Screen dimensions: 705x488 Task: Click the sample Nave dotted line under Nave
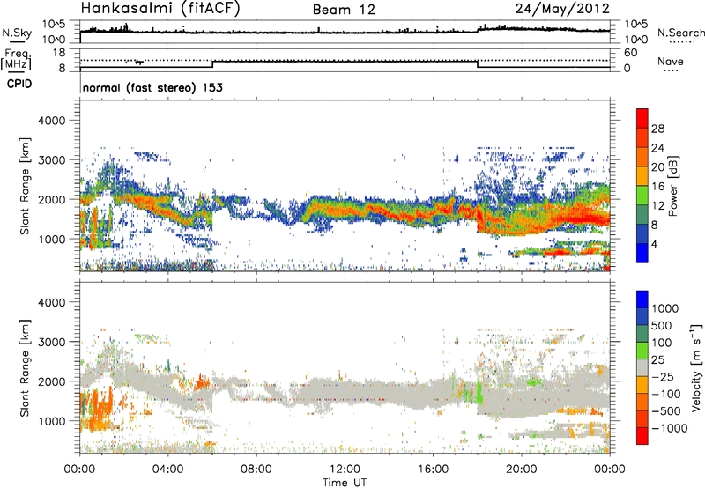[x=671, y=71]
